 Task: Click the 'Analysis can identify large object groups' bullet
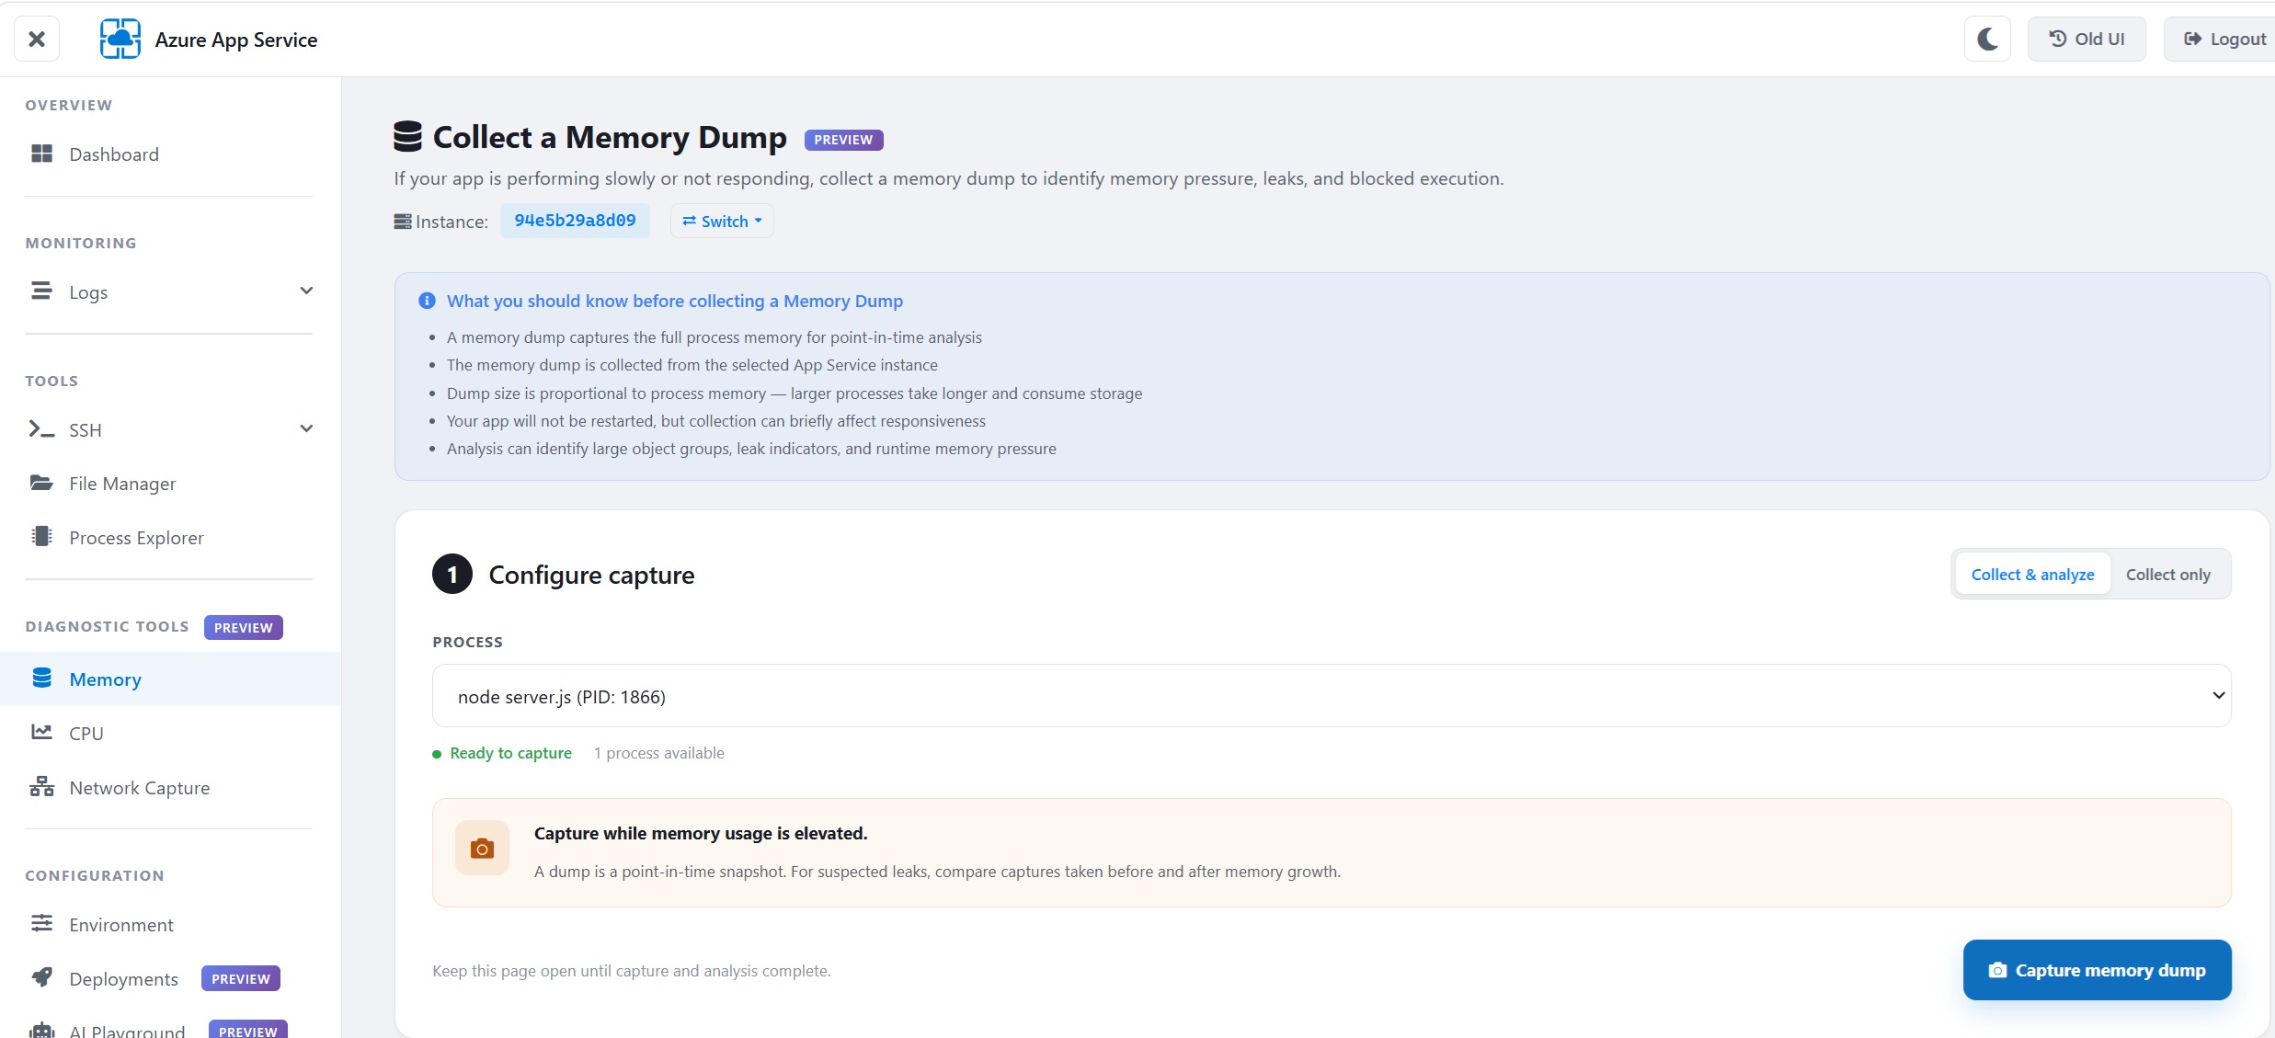pos(751,449)
